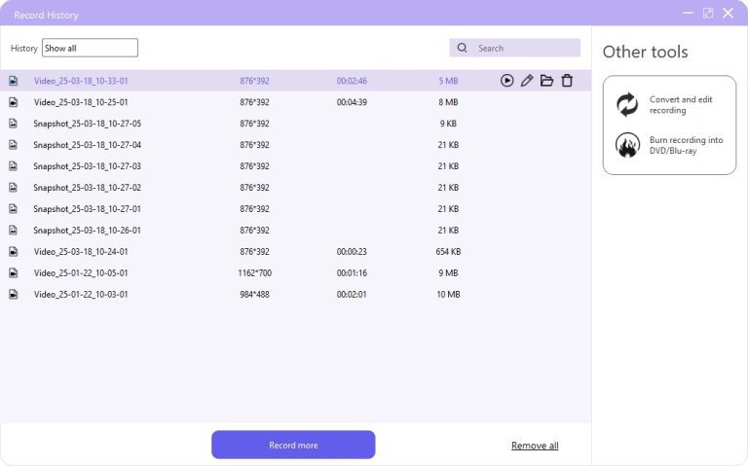Select Snapshot_25-03-18_10-27-04 entry
Screen dimensions: 748x466
pos(87,145)
